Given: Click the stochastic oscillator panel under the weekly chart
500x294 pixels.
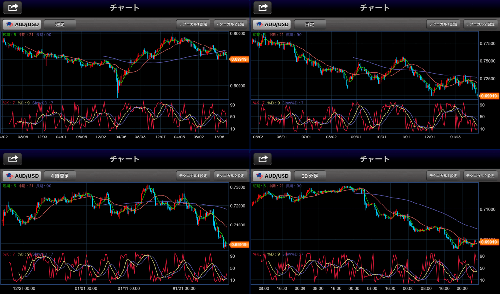Looking at the screenshot, I should pos(115,116).
